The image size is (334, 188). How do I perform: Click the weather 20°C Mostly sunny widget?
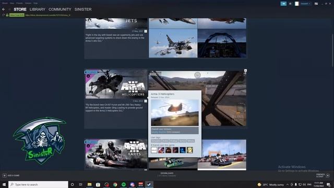pos(270,184)
